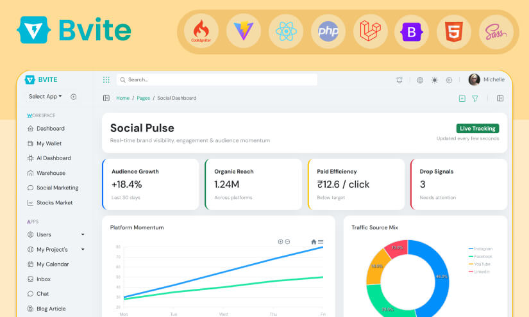The height and width of the screenshot is (317, 529).
Task: Click the red 10.0% donut segment
Action: pos(398,248)
